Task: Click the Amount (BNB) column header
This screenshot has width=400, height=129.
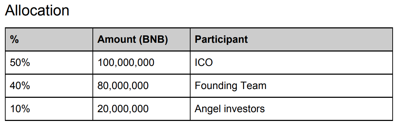Action: pyautogui.click(x=141, y=40)
